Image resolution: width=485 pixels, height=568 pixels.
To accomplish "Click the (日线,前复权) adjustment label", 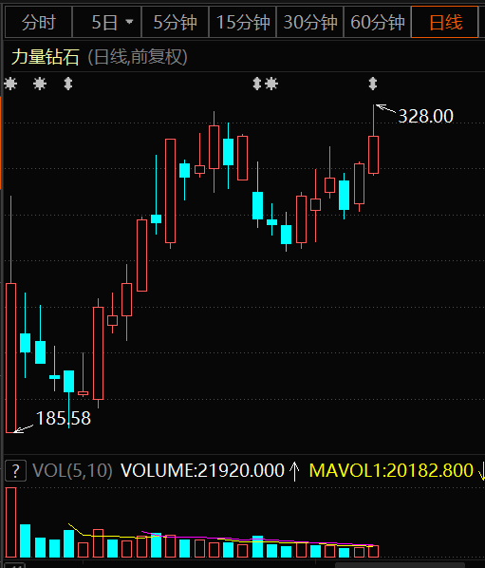I will pyautogui.click(x=138, y=57).
